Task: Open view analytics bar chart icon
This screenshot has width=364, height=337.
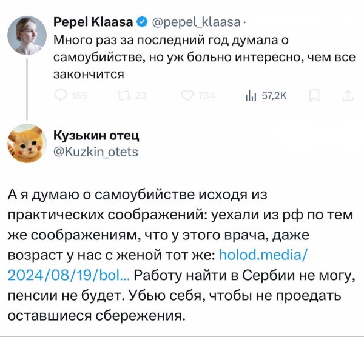Action: (251, 95)
